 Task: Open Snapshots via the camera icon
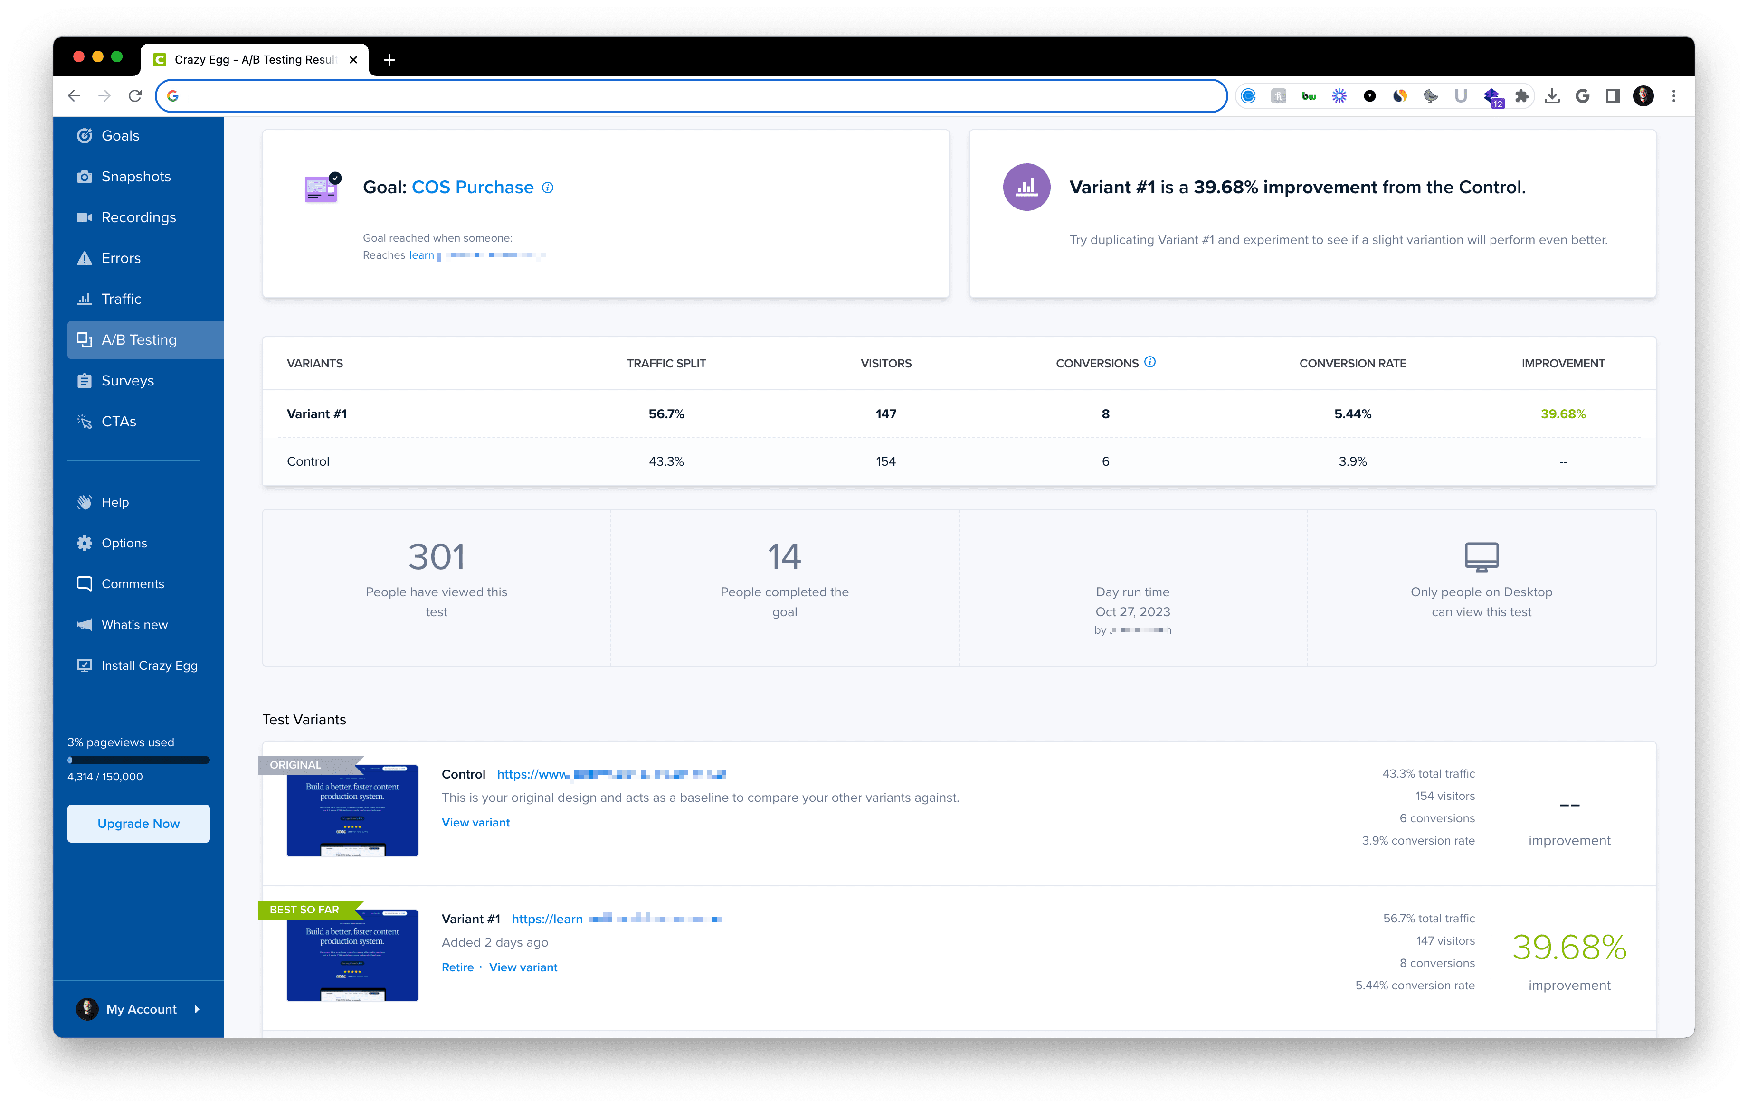pos(84,177)
